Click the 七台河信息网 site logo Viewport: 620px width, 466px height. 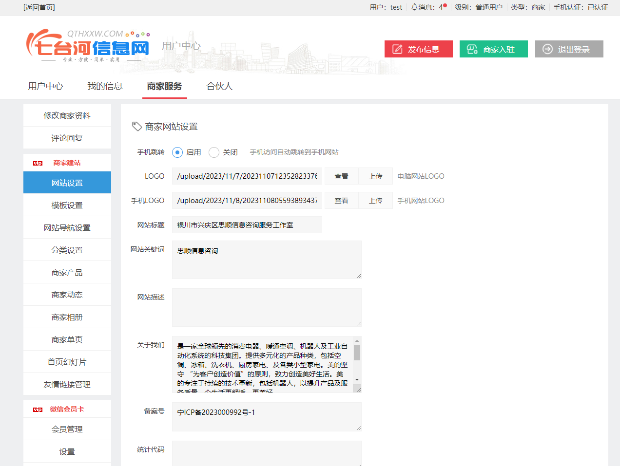[x=88, y=46]
